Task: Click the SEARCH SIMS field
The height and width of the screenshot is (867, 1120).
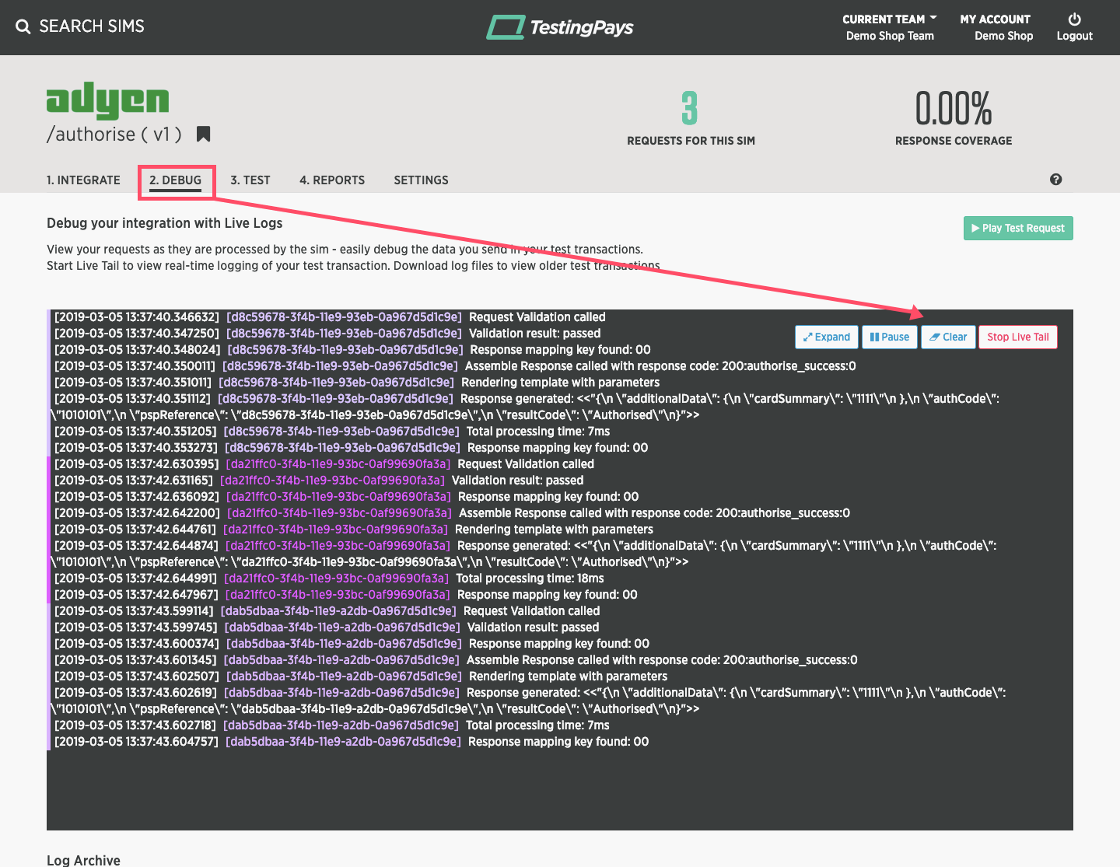Action: point(92,26)
